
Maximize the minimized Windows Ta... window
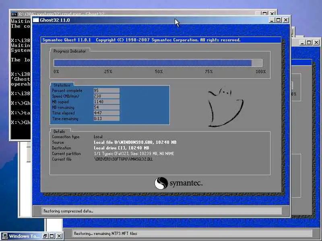52,236
